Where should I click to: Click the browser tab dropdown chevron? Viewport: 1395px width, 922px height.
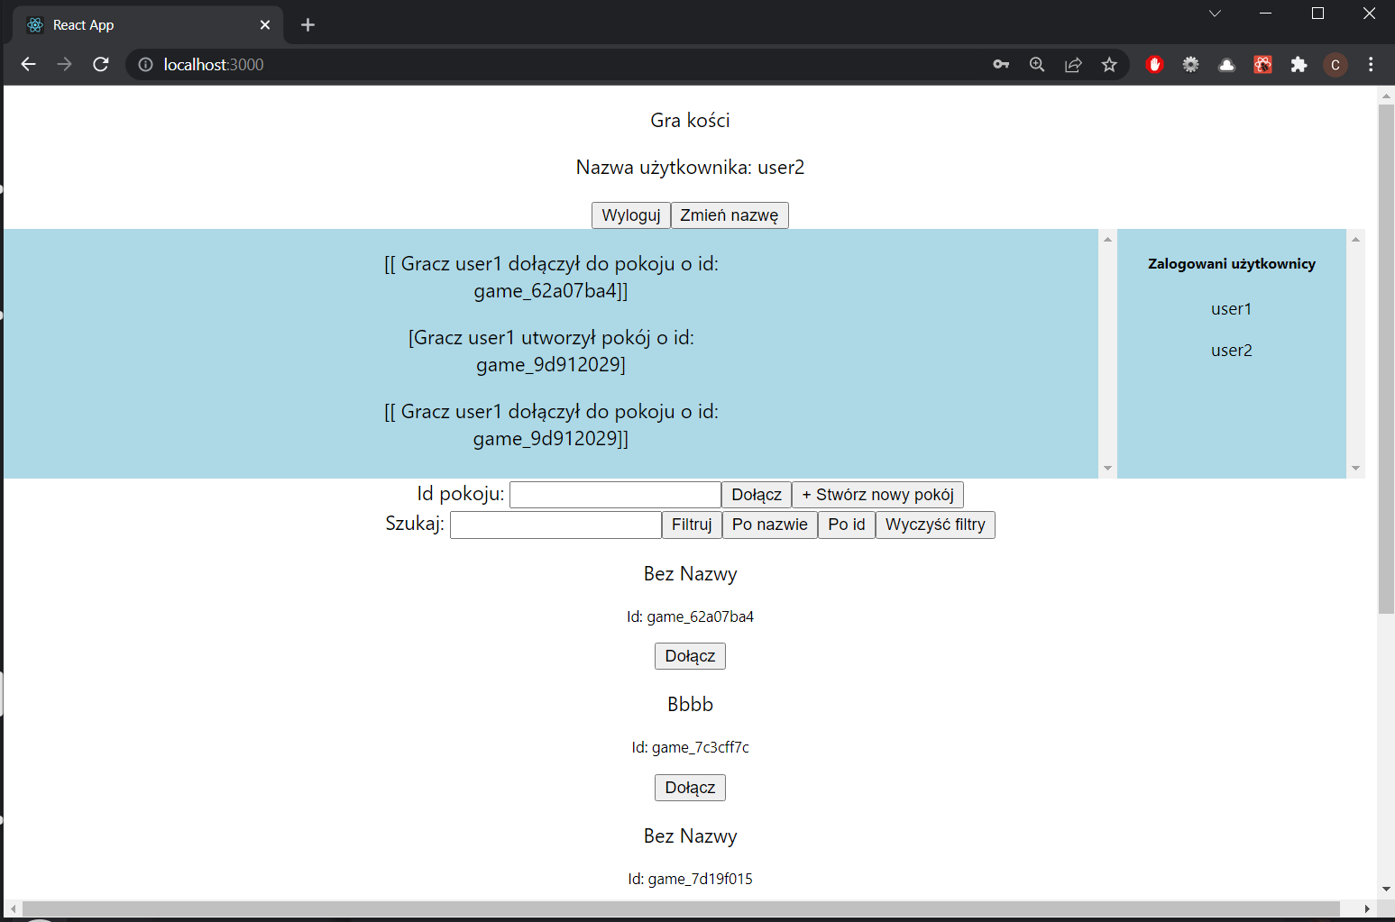tap(1215, 14)
